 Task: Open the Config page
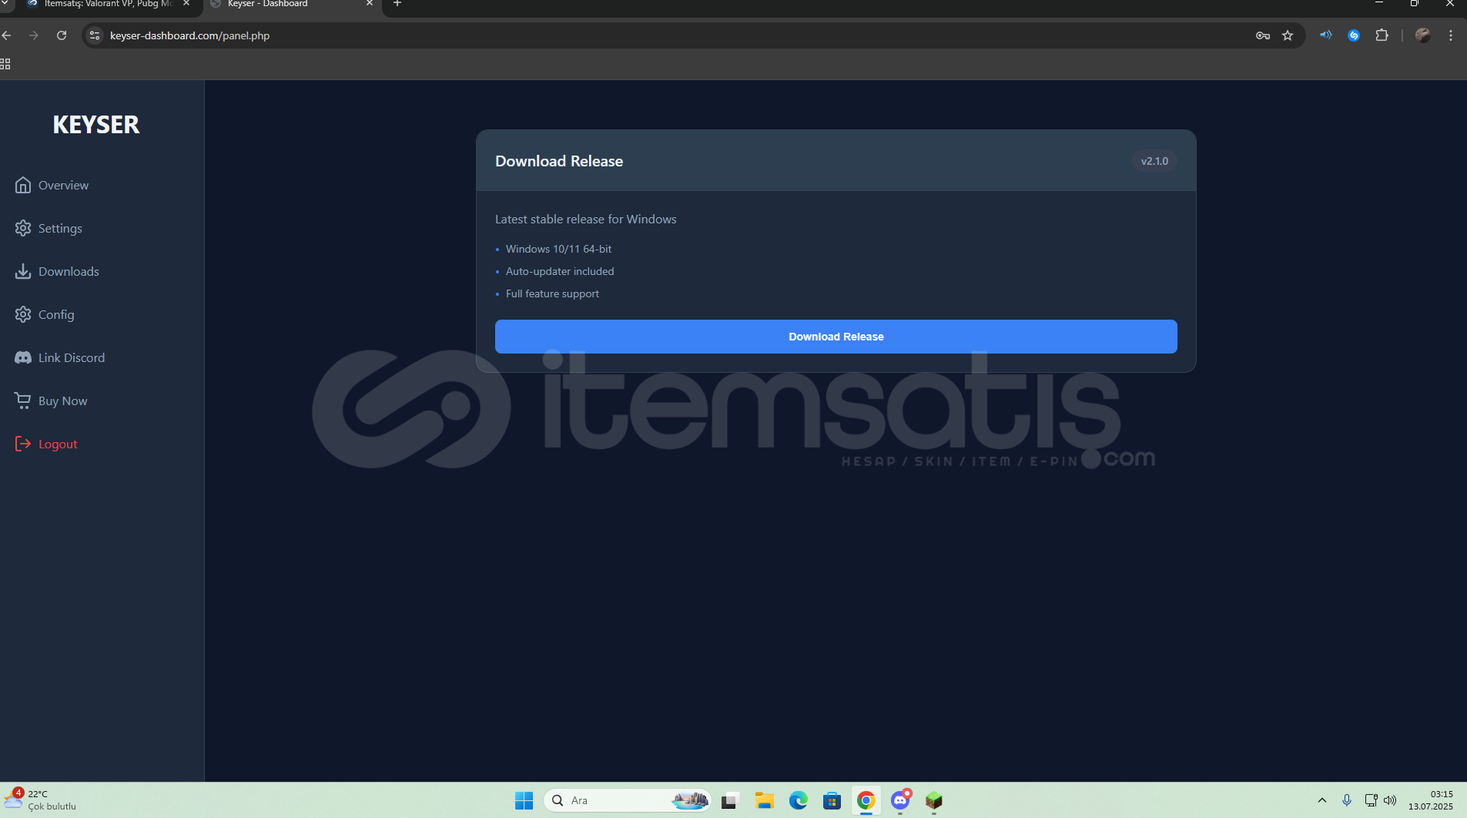[x=56, y=314]
